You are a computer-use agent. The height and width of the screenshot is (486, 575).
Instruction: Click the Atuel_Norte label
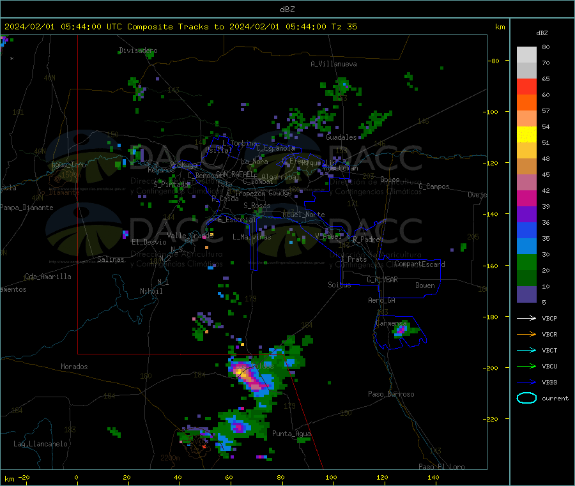(x=303, y=215)
